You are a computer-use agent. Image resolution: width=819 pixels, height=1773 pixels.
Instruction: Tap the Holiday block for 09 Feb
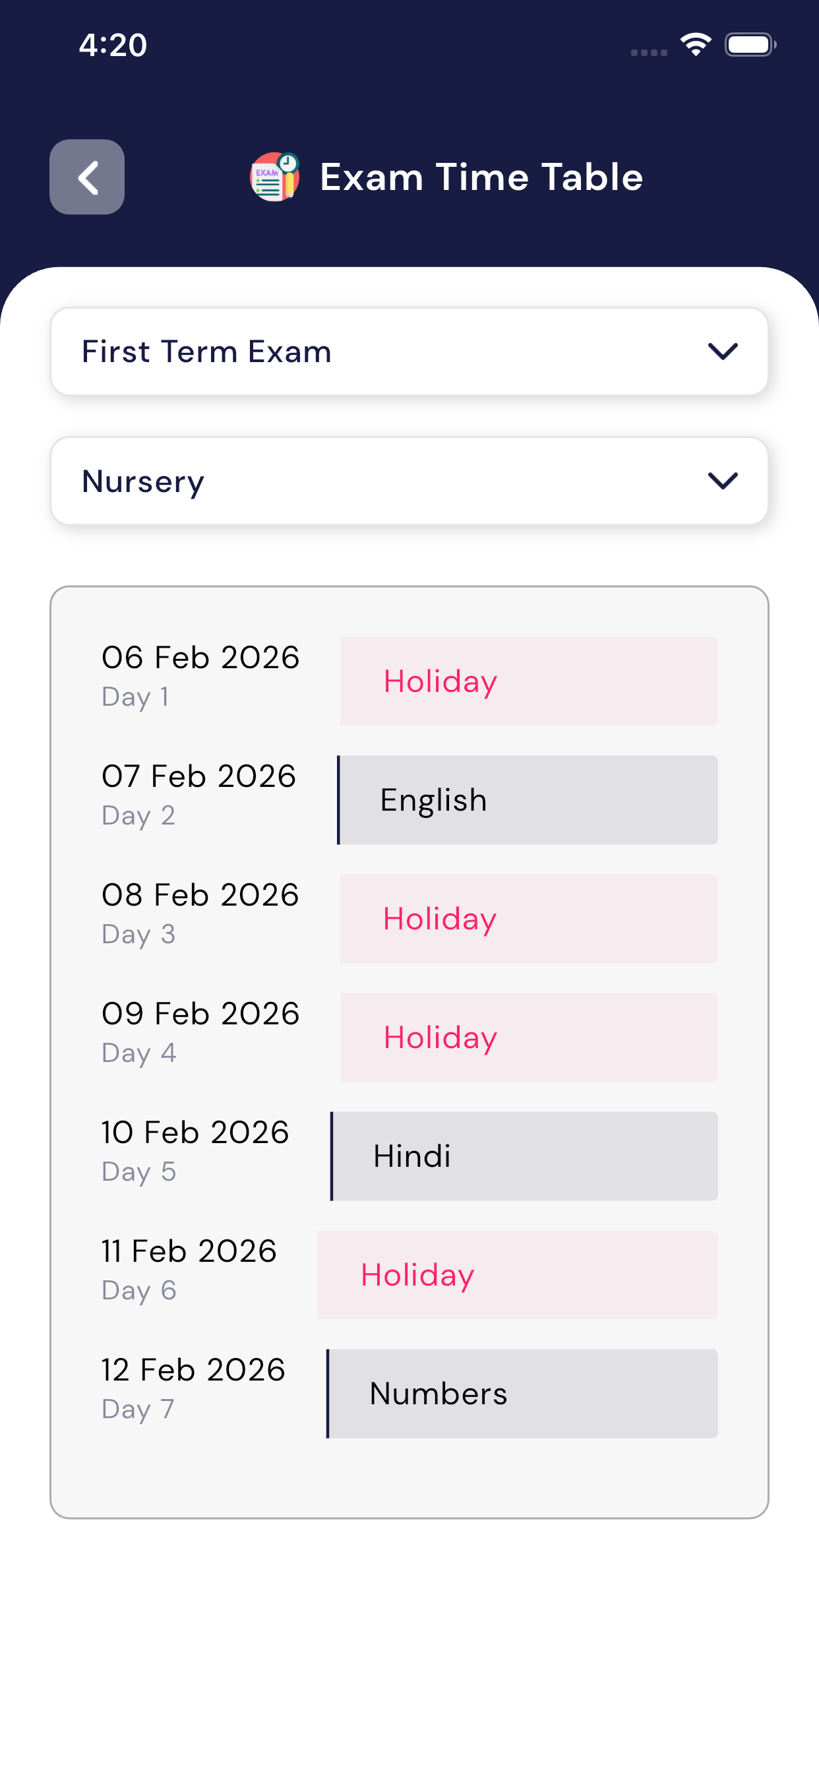[529, 1038]
